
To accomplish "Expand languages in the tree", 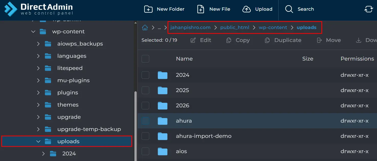I will [38, 56].
